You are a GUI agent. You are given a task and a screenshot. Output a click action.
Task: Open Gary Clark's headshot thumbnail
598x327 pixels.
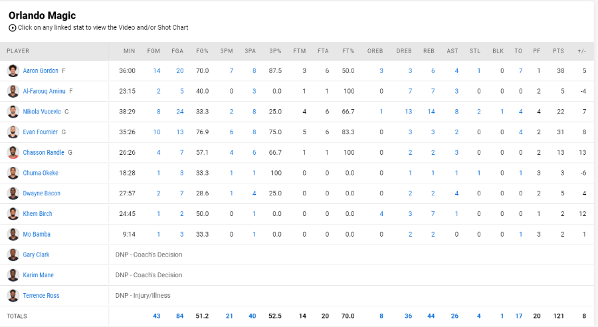pyautogui.click(x=13, y=255)
